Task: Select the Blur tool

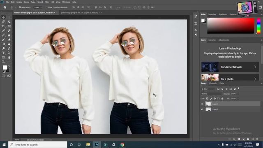Action: click(x=9, y=44)
